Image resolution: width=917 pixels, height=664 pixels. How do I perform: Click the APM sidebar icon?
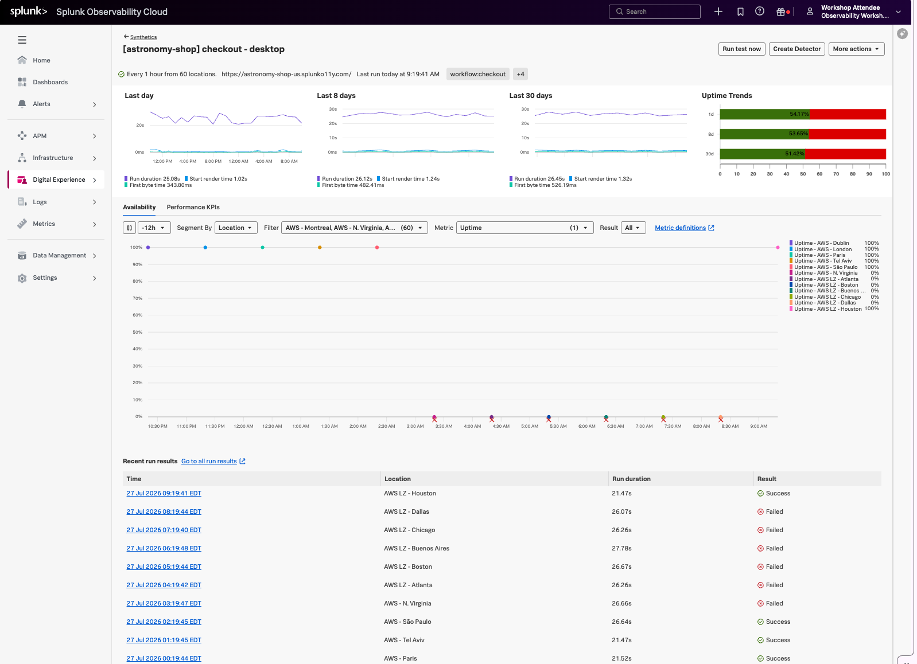pyautogui.click(x=22, y=136)
